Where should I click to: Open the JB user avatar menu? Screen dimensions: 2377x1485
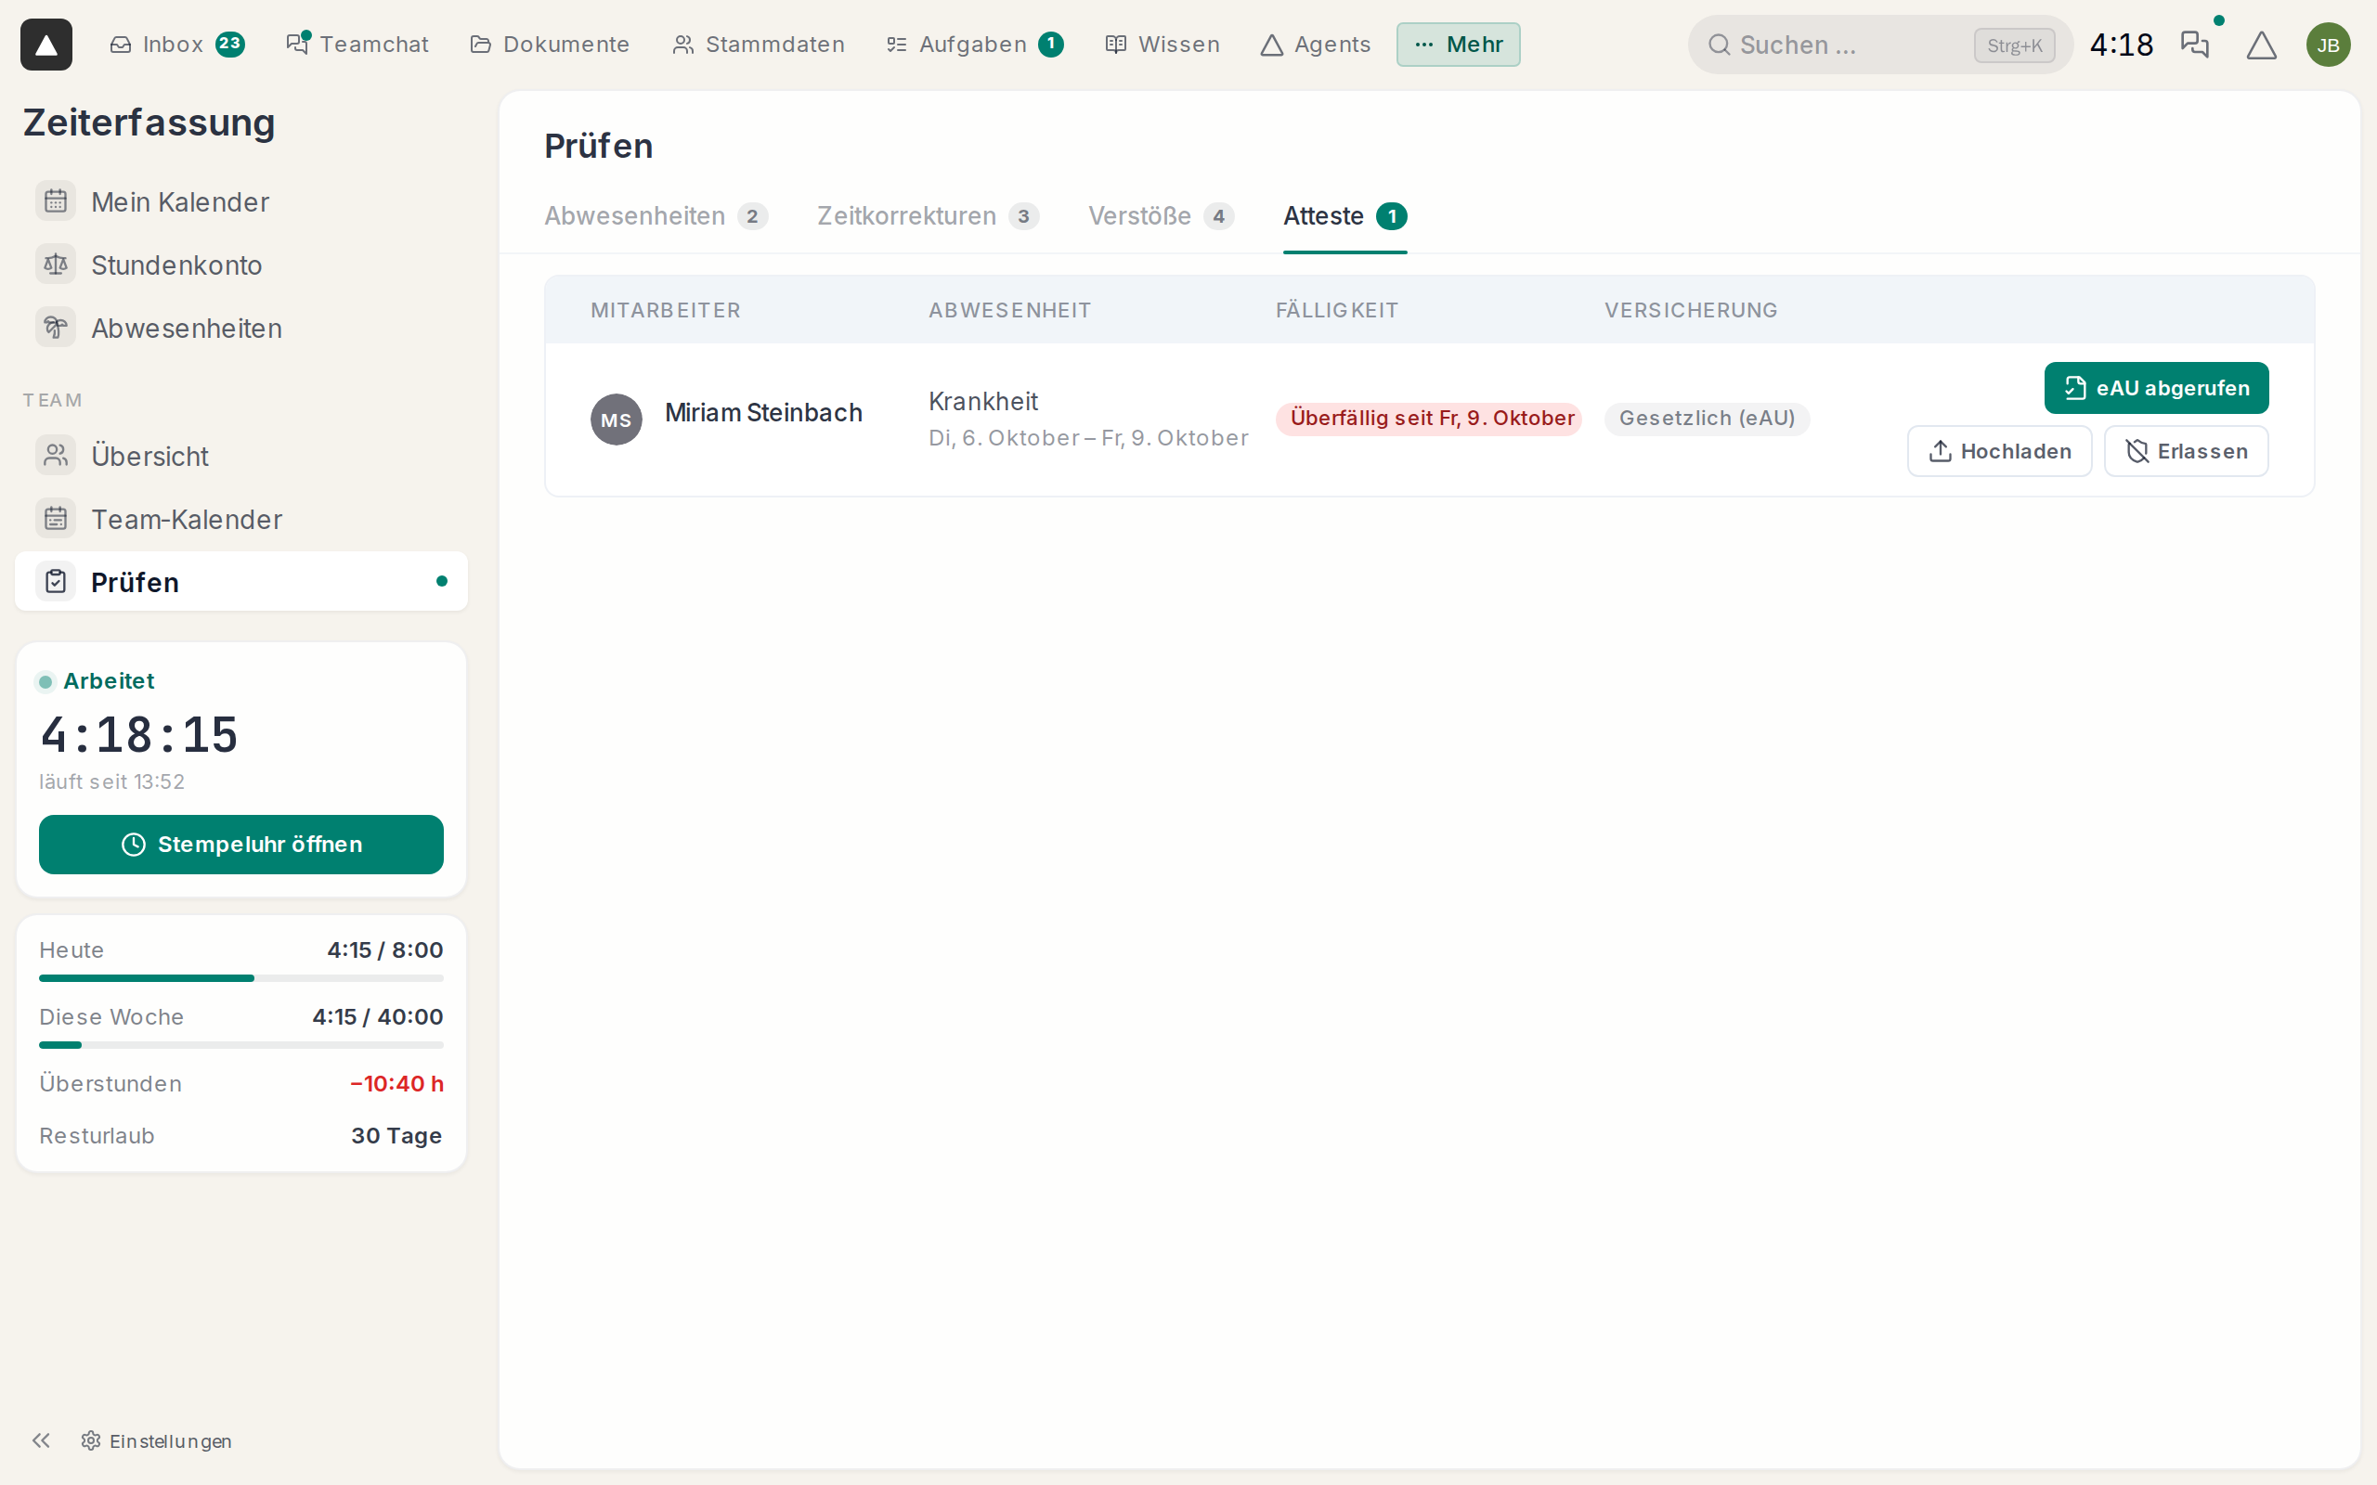(x=2328, y=45)
